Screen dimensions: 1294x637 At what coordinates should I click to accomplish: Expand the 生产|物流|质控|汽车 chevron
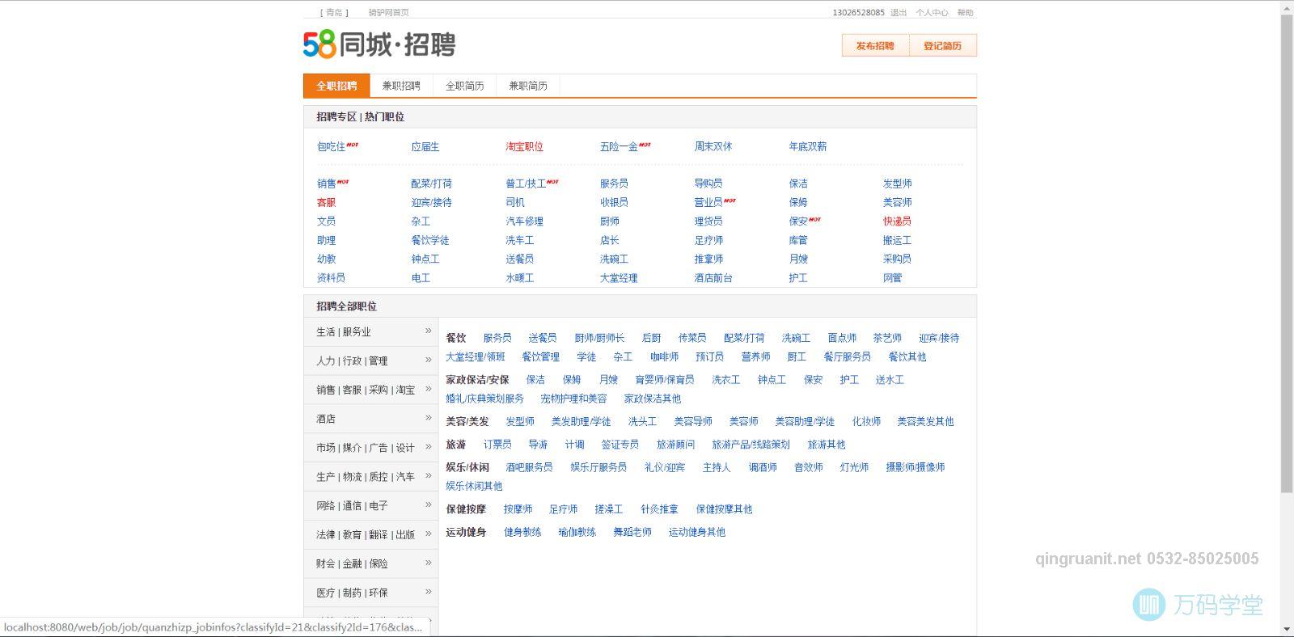coord(429,476)
